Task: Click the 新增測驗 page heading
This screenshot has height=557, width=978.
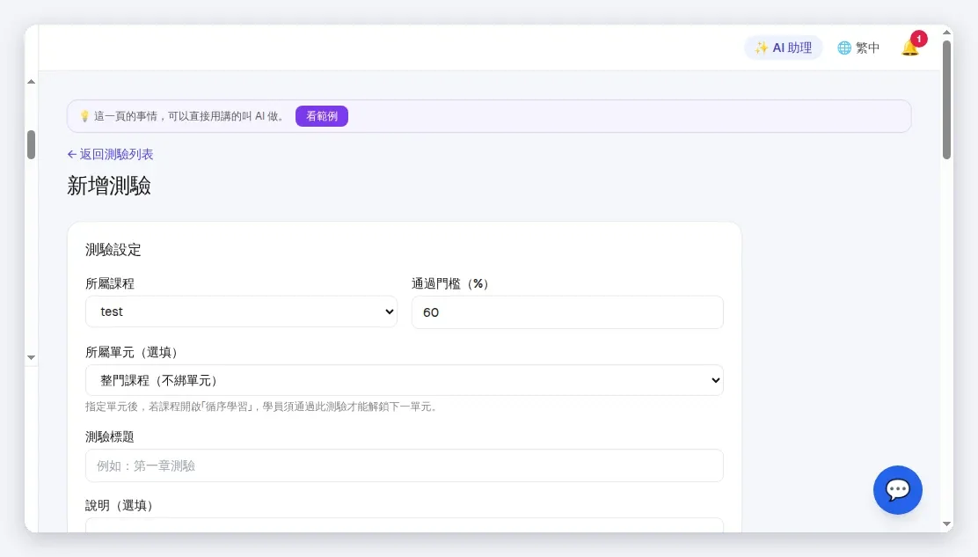Action: [109, 186]
